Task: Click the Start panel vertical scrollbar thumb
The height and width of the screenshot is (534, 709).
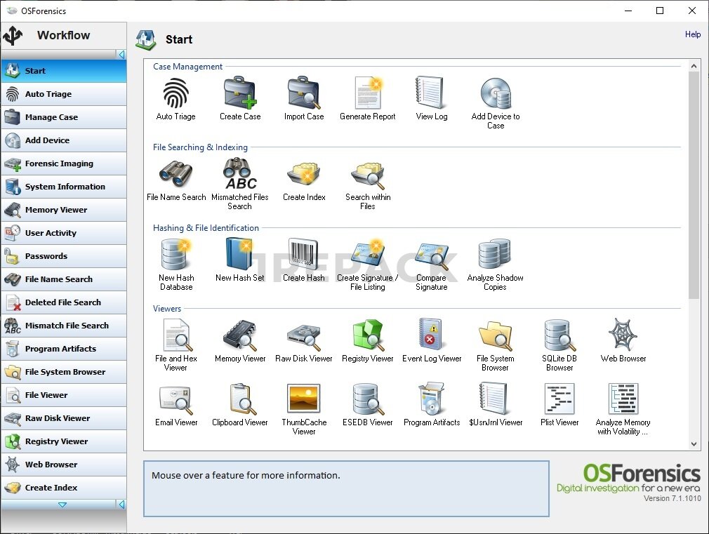Action: point(694,182)
